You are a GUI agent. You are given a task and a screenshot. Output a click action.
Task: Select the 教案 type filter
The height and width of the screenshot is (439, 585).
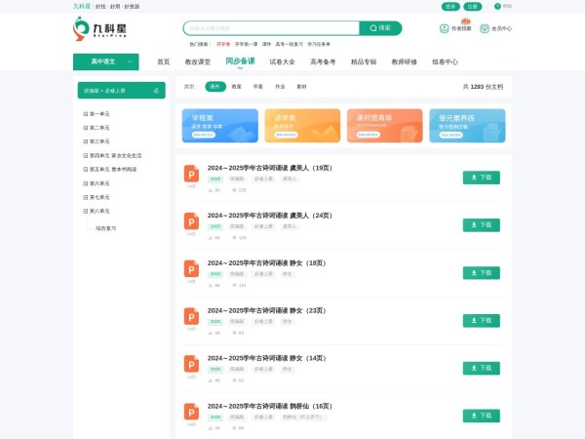coord(237,87)
